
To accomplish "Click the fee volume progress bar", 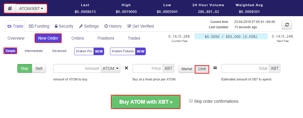I will [x=231, y=37].
